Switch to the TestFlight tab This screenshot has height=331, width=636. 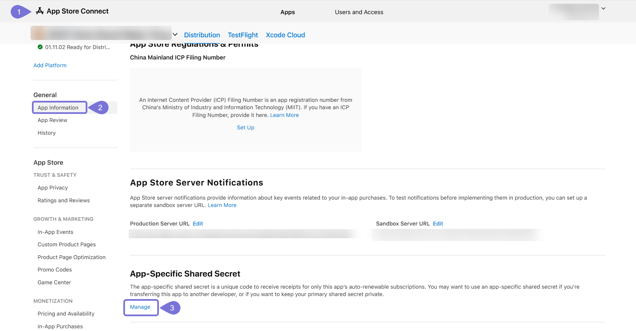coord(243,35)
